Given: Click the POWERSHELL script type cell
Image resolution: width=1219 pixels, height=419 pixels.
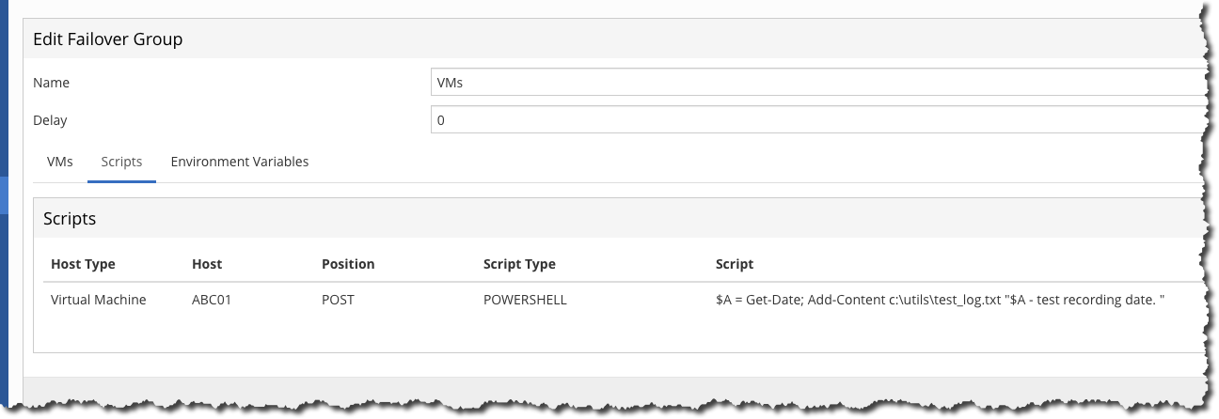Looking at the screenshot, I should (525, 301).
